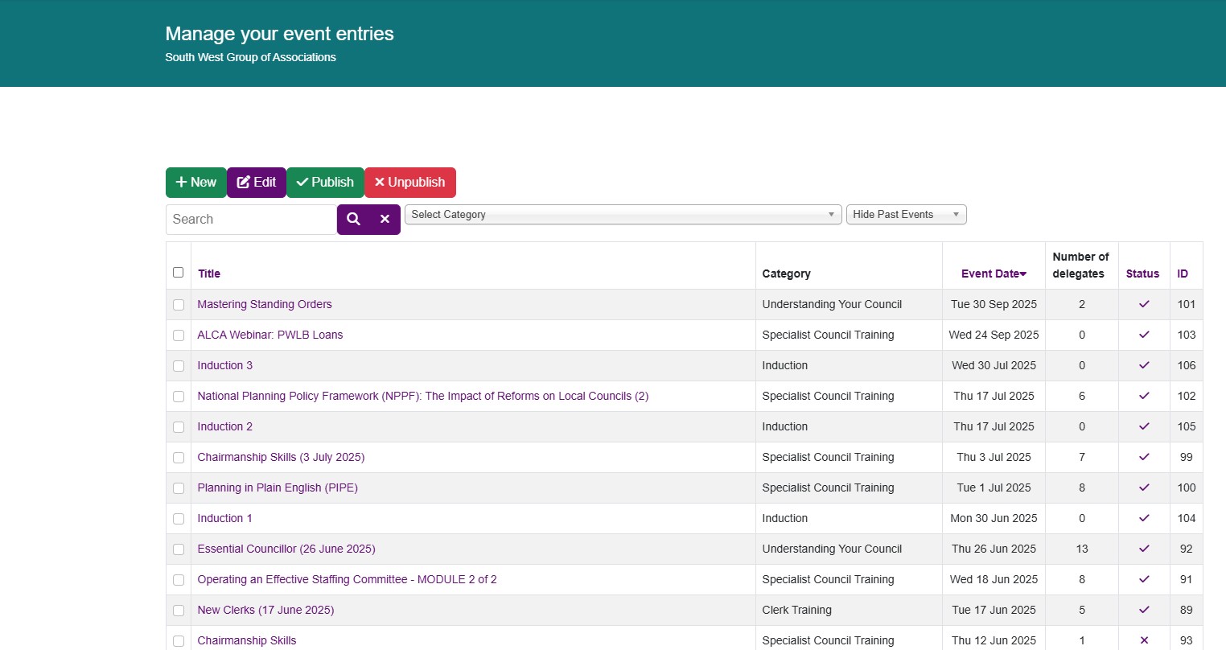Tick checkbox for Essential Councillor (26 June 2025)
Screen dimensions: 1226x650
179,549
